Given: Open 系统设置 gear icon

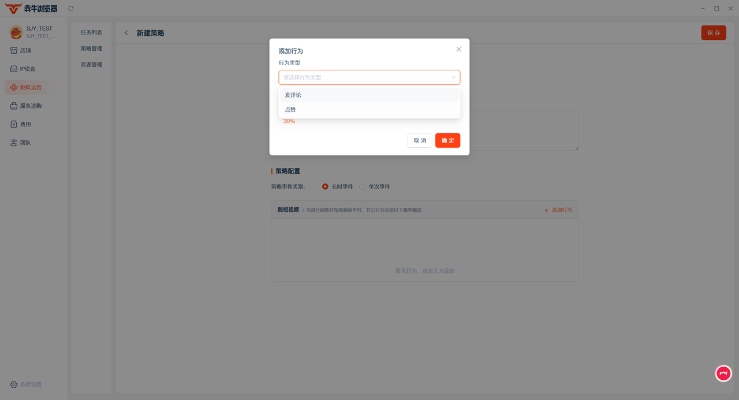Looking at the screenshot, I should 14,384.
